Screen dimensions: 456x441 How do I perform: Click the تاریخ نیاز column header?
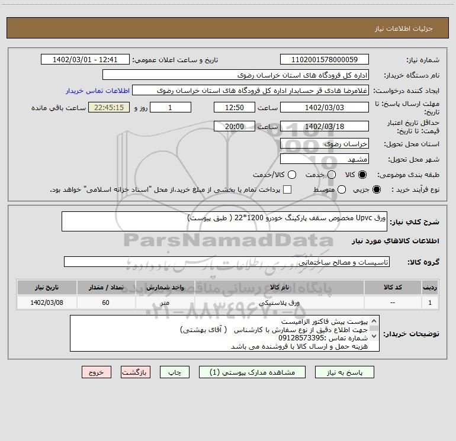coord(47,287)
